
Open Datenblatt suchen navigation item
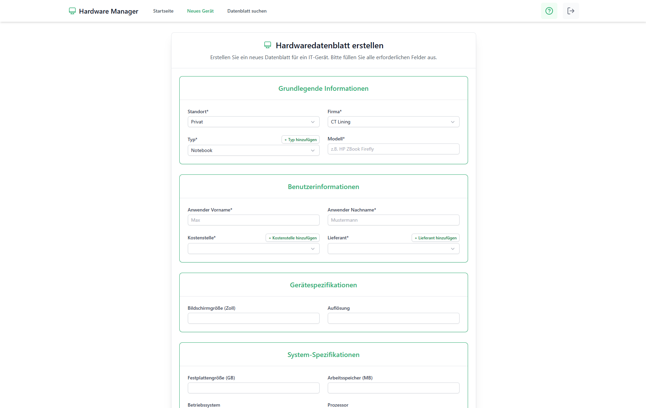pyautogui.click(x=247, y=11)
